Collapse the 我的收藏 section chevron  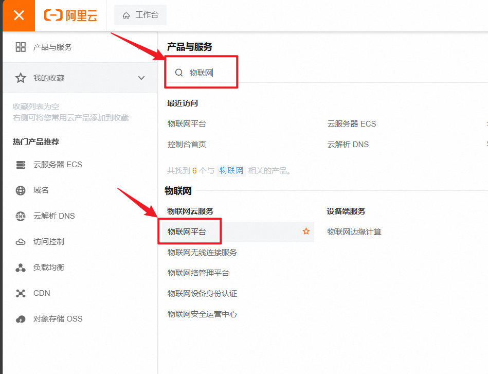point(141,78)
